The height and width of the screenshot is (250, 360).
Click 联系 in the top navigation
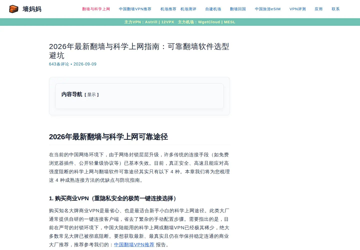tap(336, 9)
